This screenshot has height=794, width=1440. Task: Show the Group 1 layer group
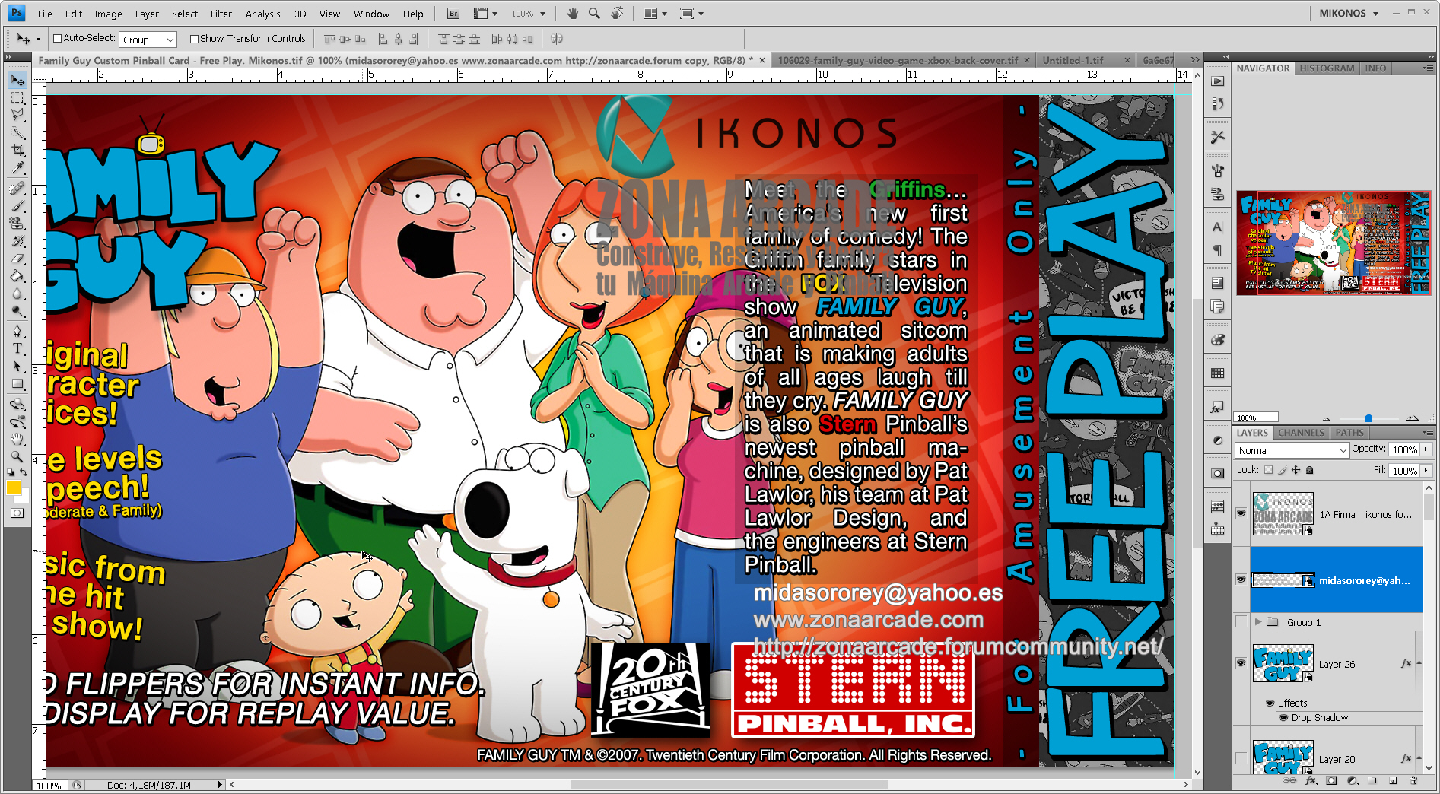[1241, 622]
